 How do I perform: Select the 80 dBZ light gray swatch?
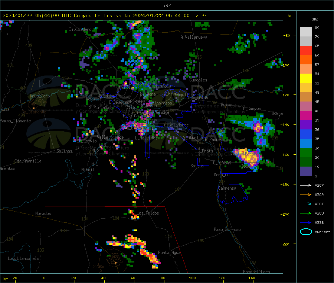pos(306,32)
